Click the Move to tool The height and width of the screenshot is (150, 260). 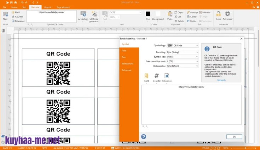205,12
